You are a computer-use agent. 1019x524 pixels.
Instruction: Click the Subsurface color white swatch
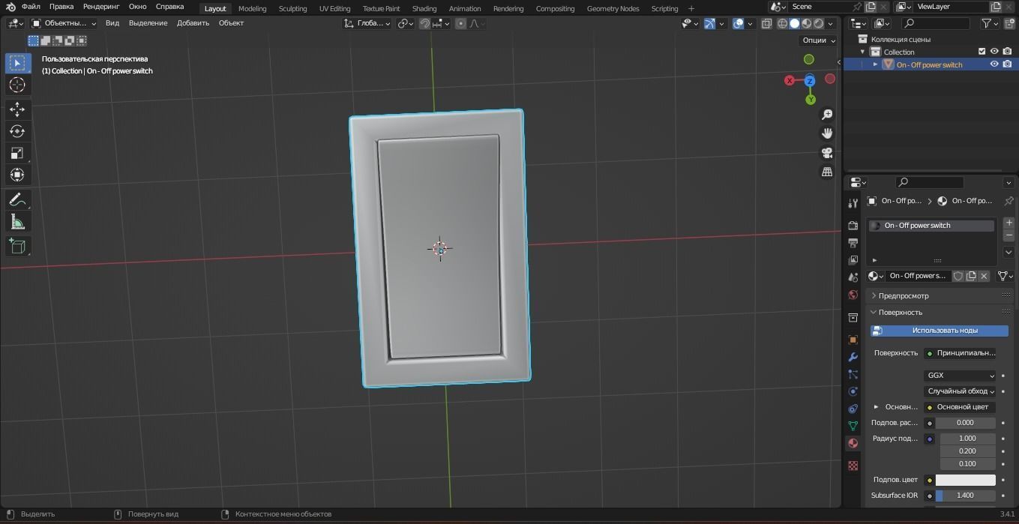click(x=965, y=480)
